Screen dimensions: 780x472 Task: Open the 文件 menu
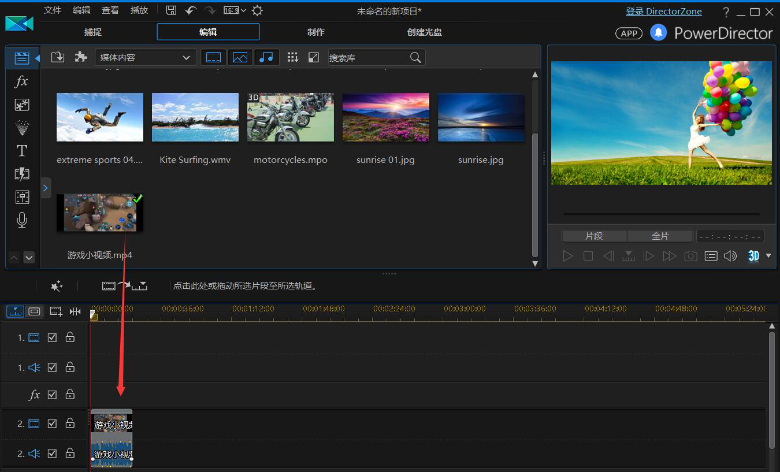53,10
